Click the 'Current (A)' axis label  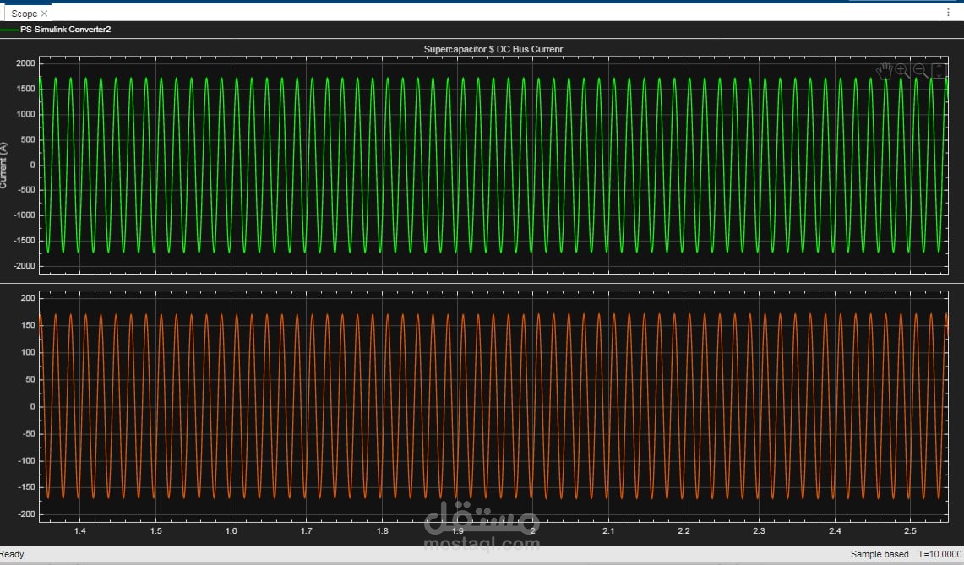click(x=3, y=165)
